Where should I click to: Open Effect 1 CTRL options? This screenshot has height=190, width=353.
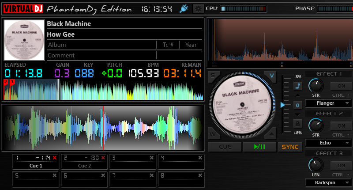341,95
